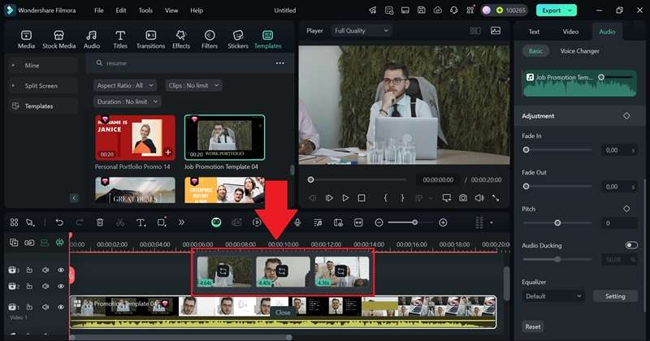This screenshot has height=341, width=650.
Task: Adjust the Pitch slider handle
Action: [557, 223]
